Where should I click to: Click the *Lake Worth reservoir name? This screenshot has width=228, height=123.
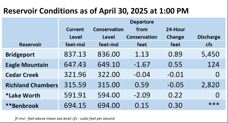[x=23, y=95]
